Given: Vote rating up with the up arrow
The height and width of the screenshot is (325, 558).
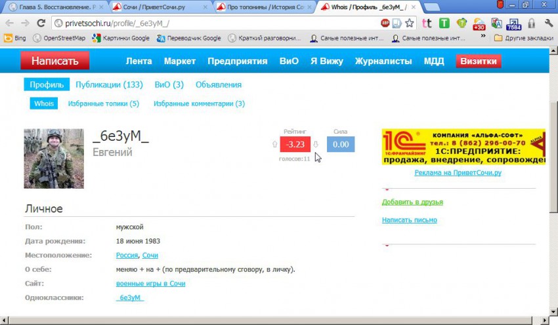Looking at the screenshot, I should click(x=274, y=145).
